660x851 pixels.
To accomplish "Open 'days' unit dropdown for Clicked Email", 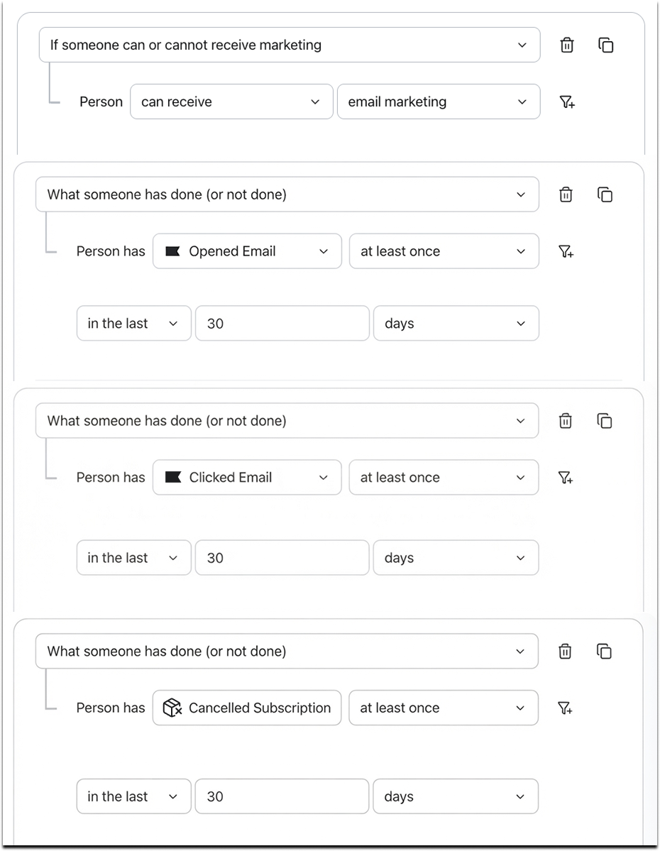I will coord(456,558).
